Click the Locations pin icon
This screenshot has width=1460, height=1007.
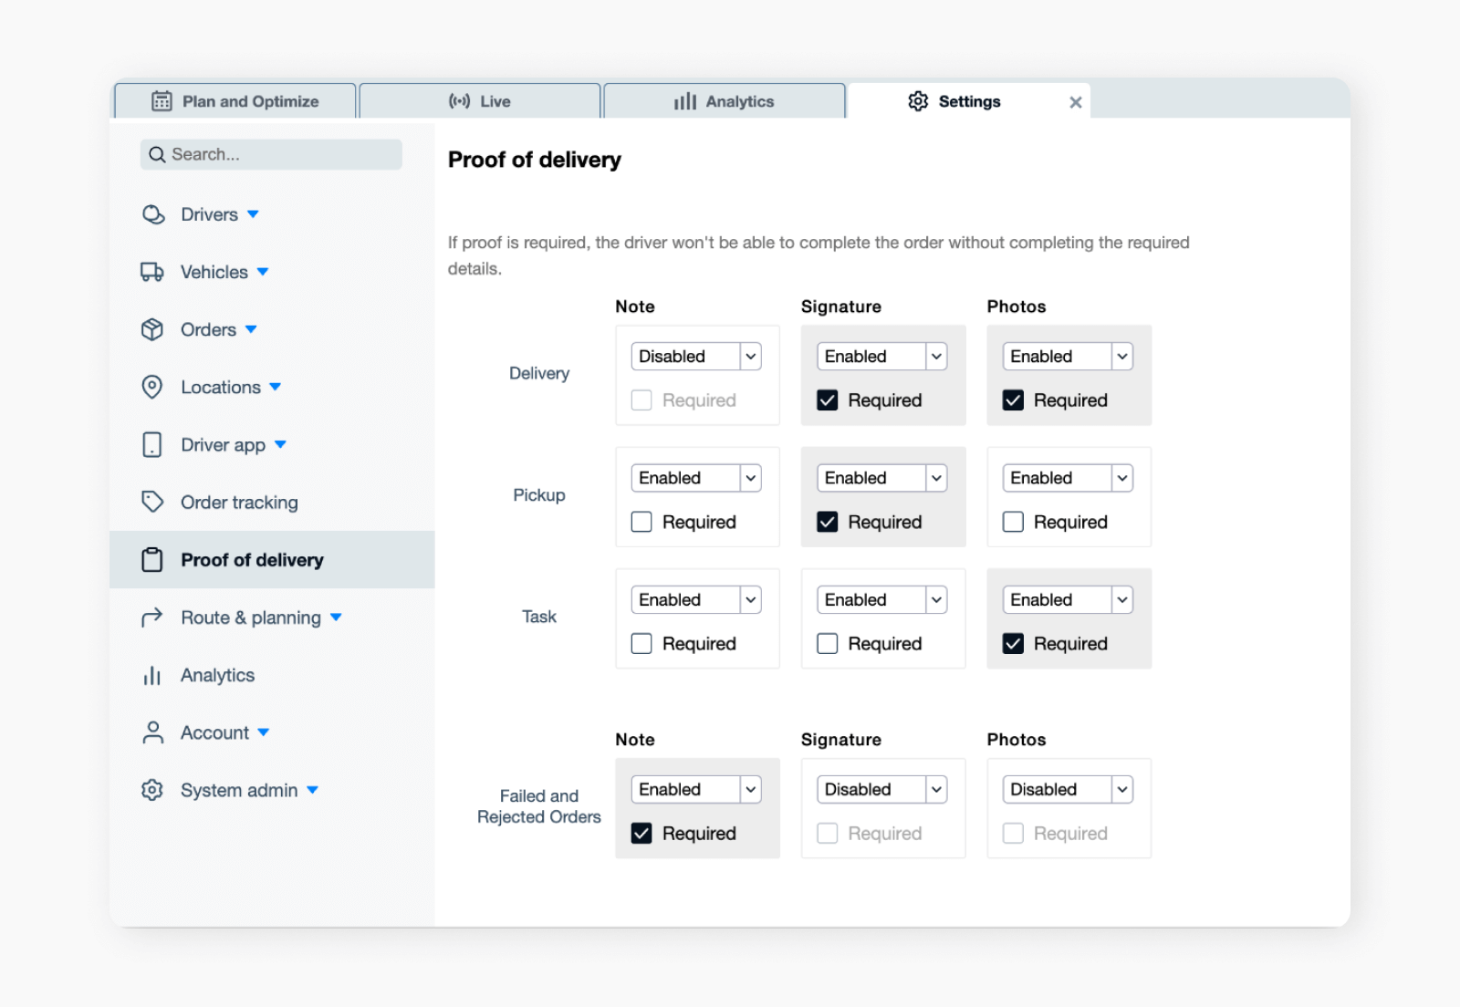153,387
